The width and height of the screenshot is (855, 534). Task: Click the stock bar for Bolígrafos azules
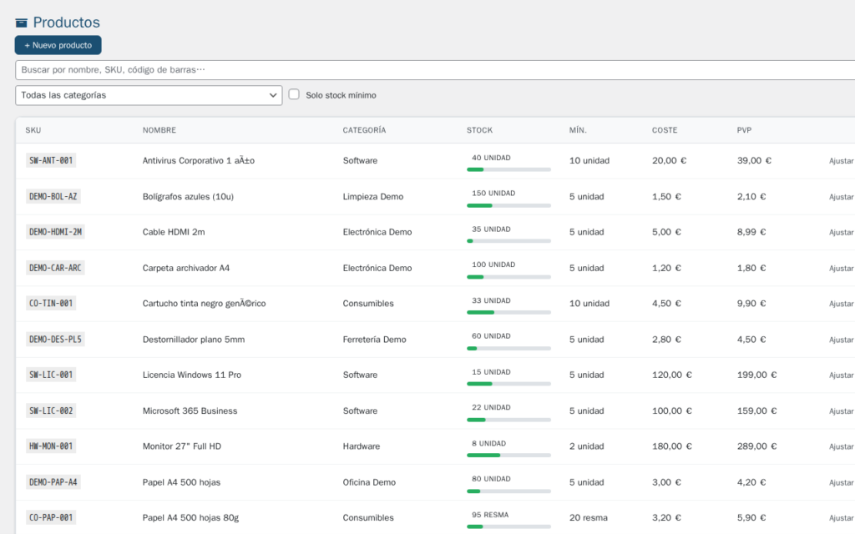pos(508,204)
